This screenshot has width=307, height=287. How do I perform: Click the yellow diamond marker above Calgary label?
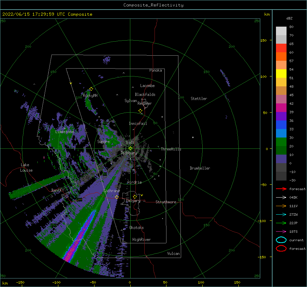(x=135, y=197)
